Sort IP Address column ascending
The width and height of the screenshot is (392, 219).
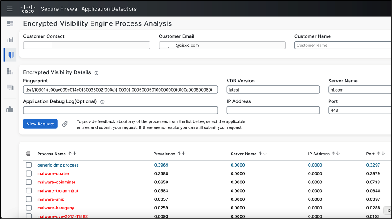coord(333,154)
